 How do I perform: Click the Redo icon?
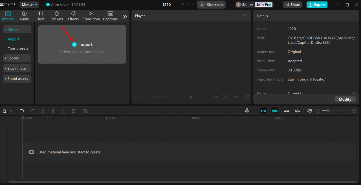[32, 111]
